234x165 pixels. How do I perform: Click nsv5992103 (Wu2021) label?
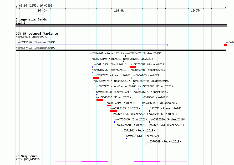[x=125, y=108]
